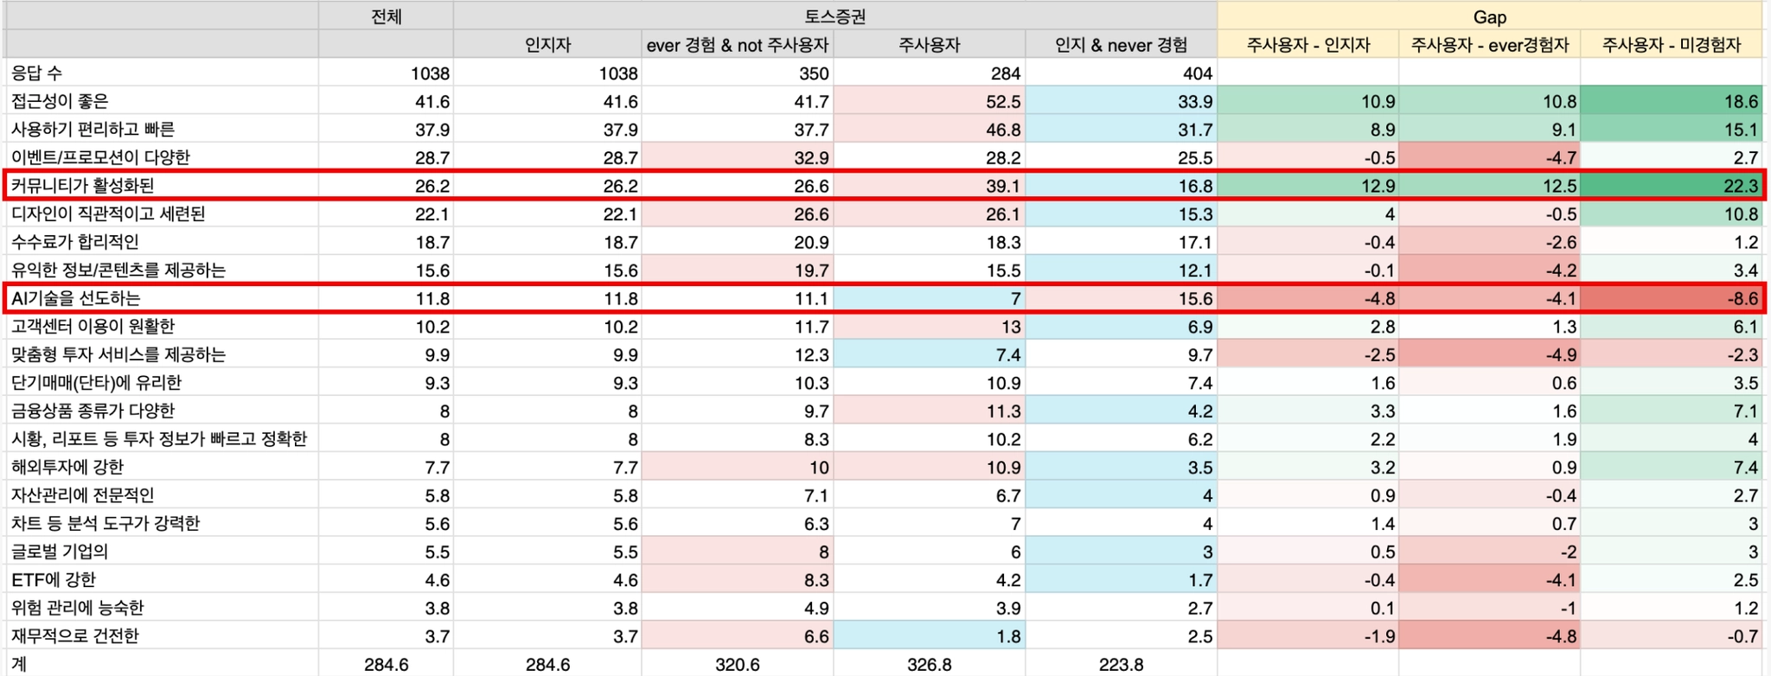1771x676 pixels.
Task: Select the 13 cell in 고객센터 row
Action: (x=930, y=327)
